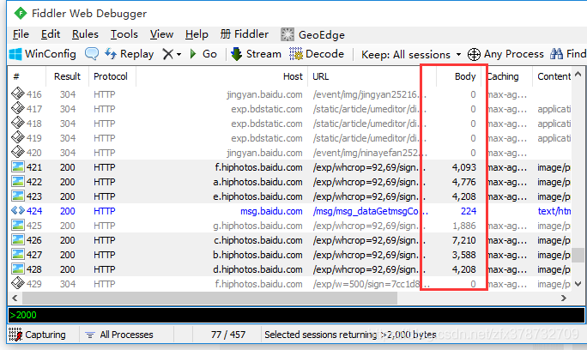Image resolution: width=587 pixels, height=350 pixels.
Task: Select the msg.baidu.com host cell
Action: [271, 211]
